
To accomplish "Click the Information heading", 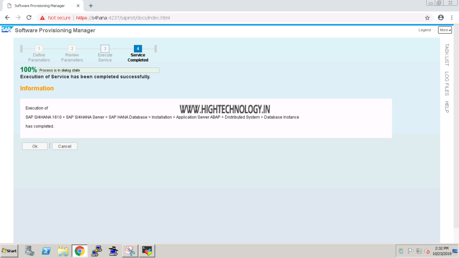I will 37,88.
